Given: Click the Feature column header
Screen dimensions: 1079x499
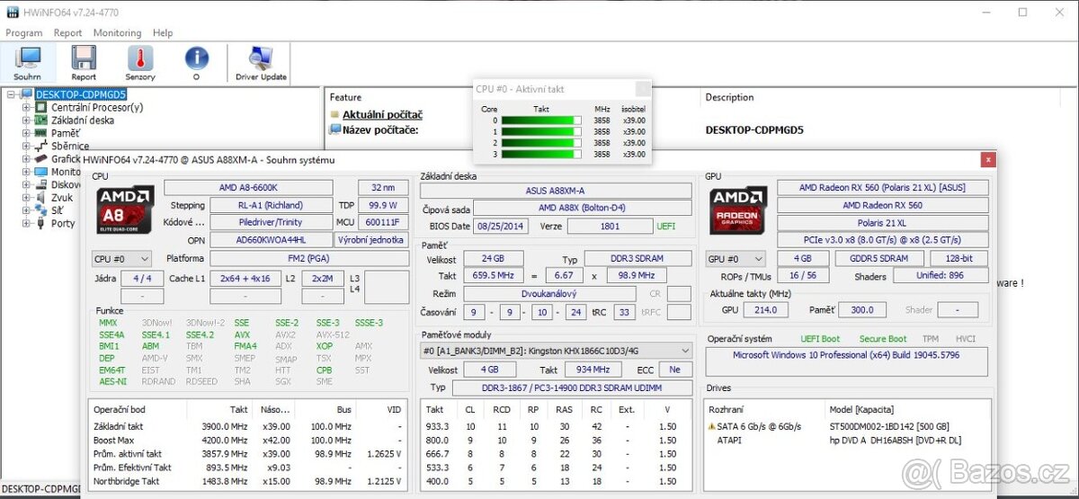Looking at the screenshot, I should (345, 97).
